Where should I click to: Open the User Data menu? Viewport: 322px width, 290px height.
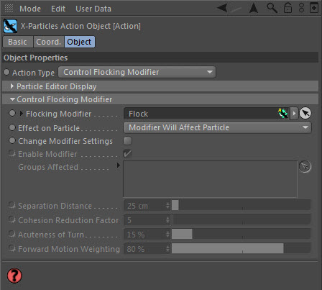pyautogui.click(x=93, y=9)
